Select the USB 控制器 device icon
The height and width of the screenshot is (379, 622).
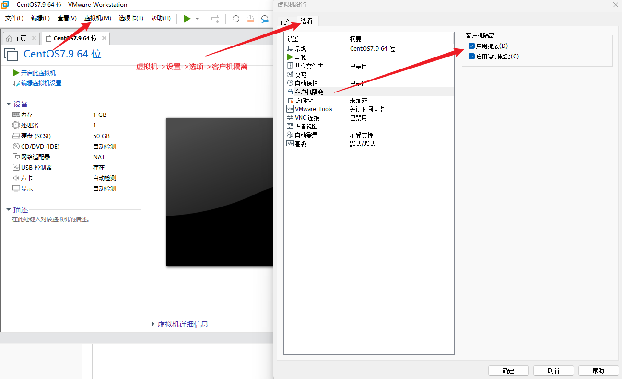(x=16, y=168)
